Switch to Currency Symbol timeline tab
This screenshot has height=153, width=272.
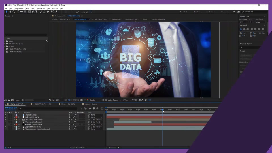[91, 104]
